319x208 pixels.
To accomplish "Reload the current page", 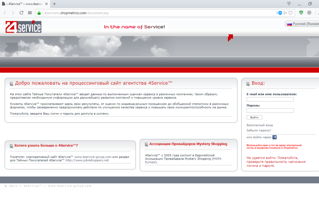I will coord(21,13).
